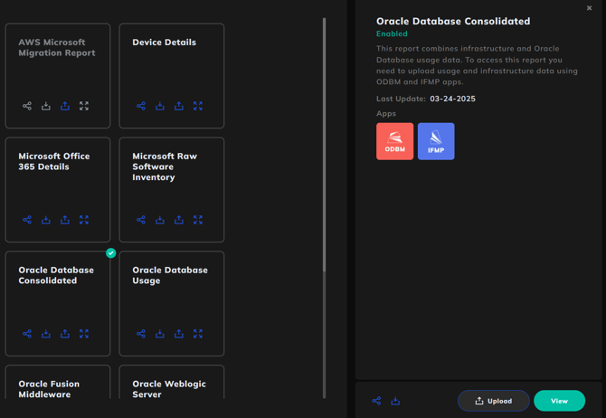The height and width of the screenshot is (418, 606).
Task: Select the Oracle Weblogic Server report card
Action: pos(172,382)
